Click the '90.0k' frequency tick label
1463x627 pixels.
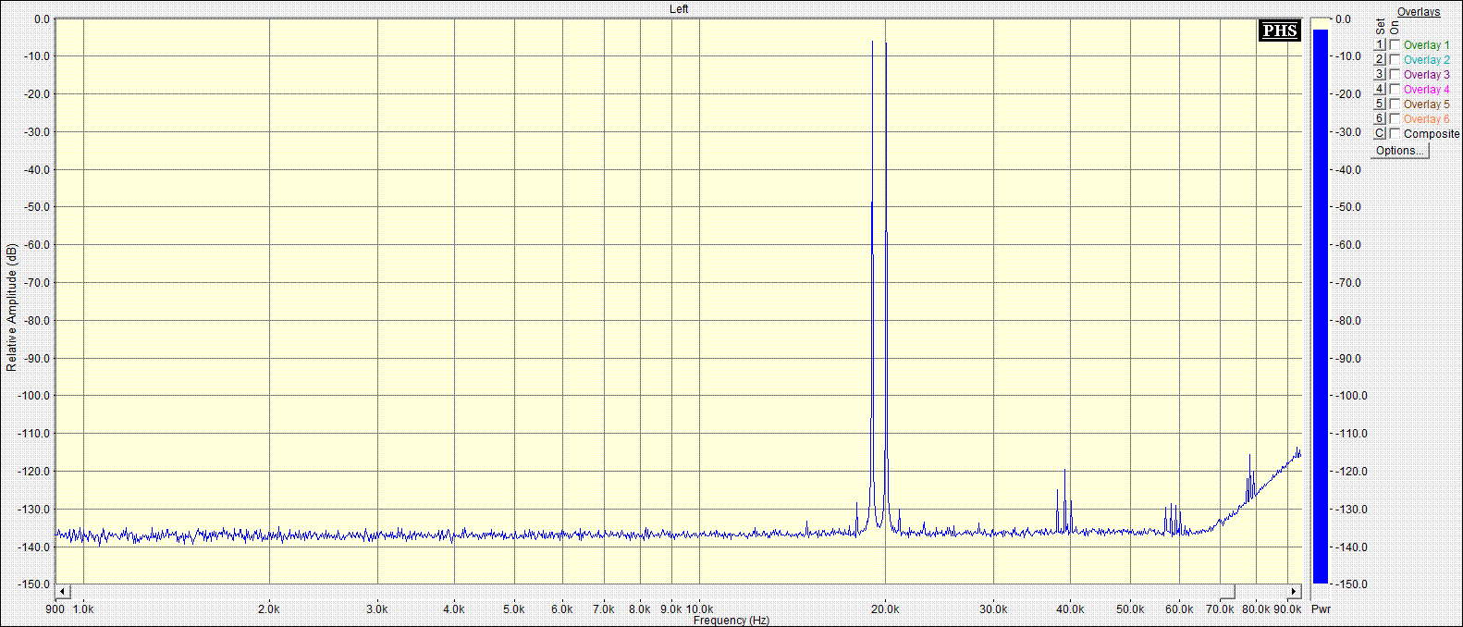pos(1287,609)
